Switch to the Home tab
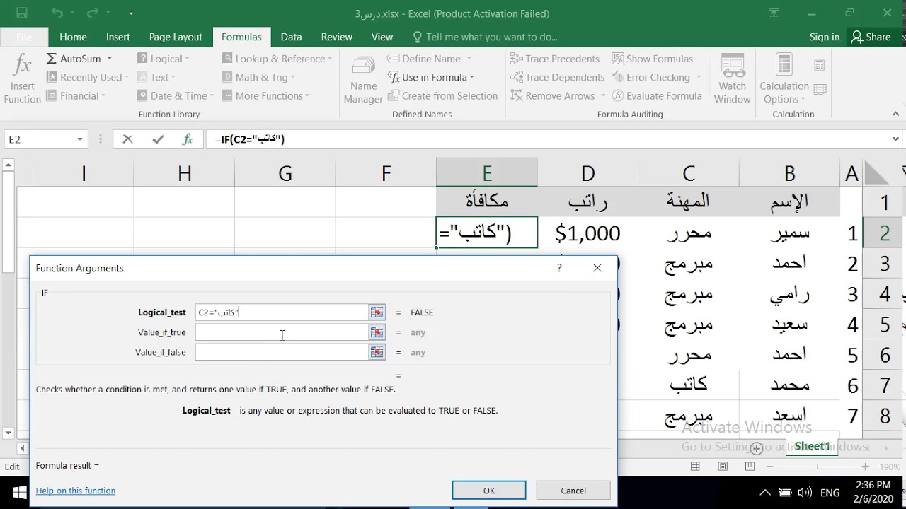Screen dimensions: 906x509 coord(73,37)
